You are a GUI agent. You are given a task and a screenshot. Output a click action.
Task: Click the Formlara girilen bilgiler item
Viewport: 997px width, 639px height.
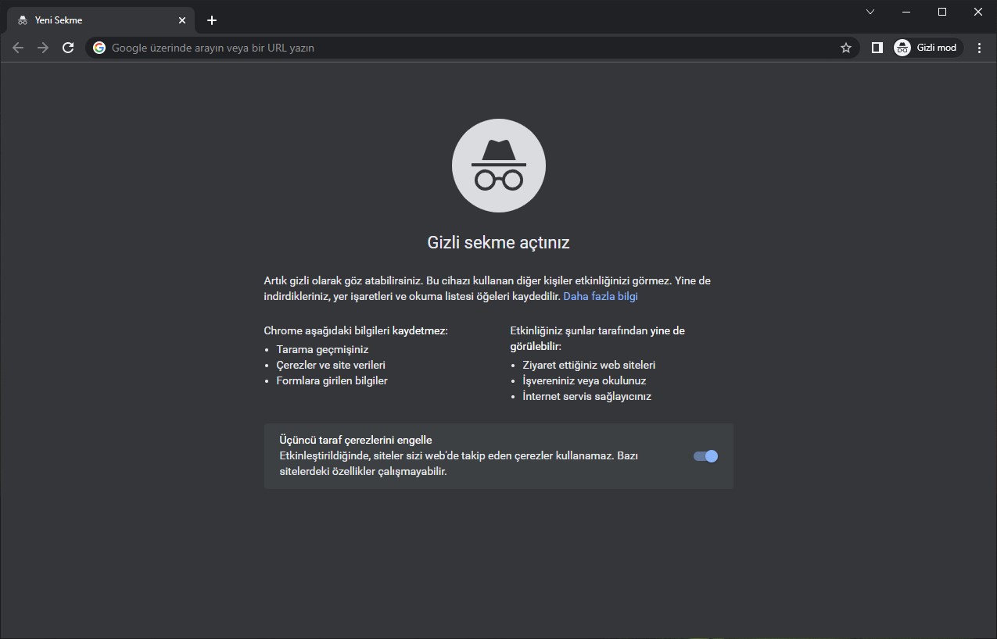click(x=332, y=380)
